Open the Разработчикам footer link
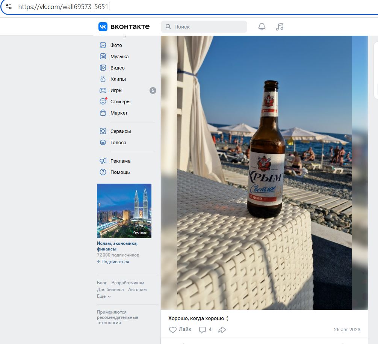 [x=128, y=283]
